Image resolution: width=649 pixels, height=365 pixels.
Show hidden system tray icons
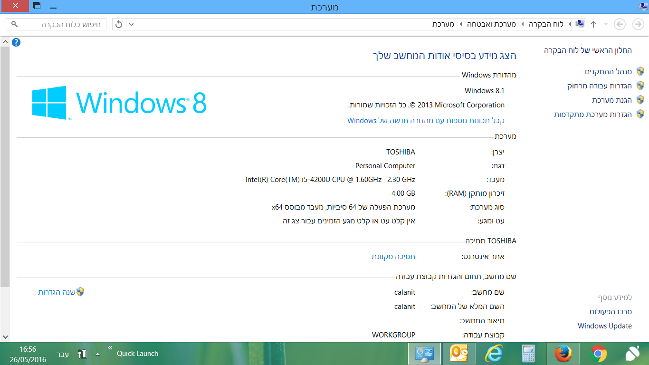[97, 354]
